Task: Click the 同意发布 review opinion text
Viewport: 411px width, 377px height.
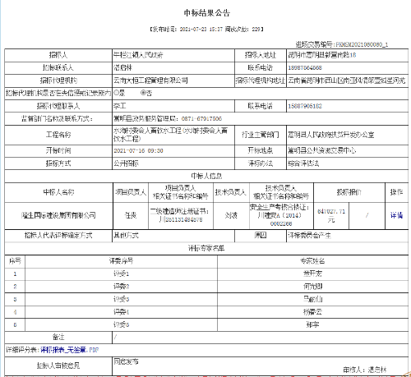Action: point(126,361)
